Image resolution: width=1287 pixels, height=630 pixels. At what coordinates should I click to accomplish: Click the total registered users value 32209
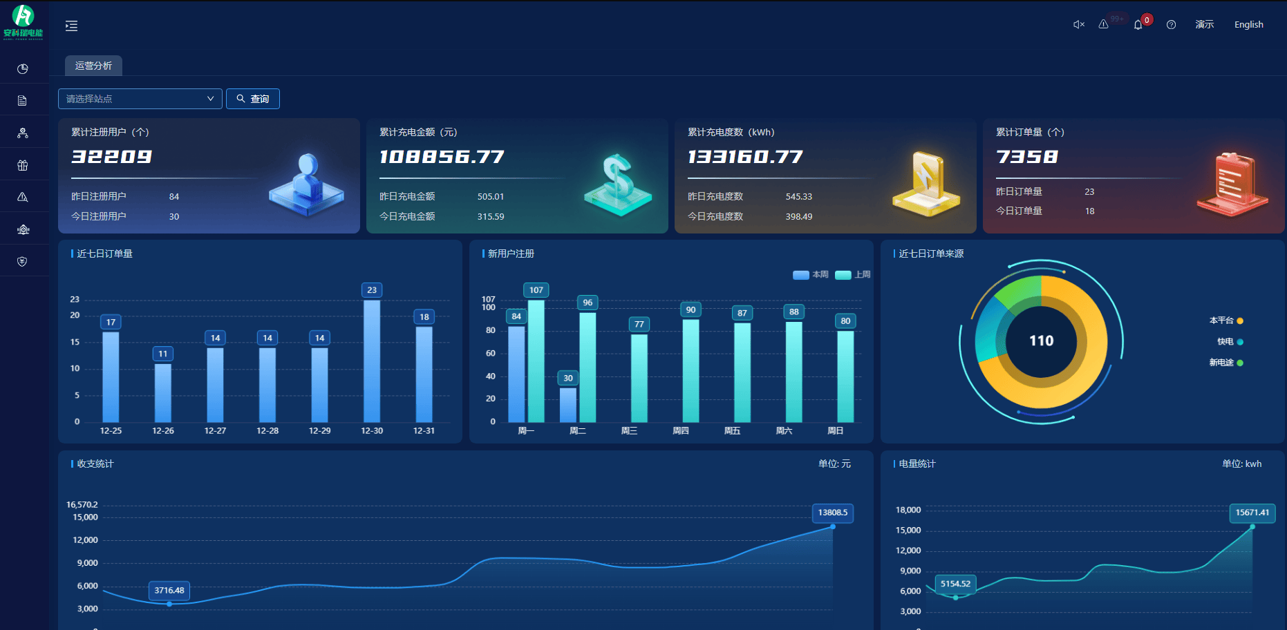(x=112, y=157)
